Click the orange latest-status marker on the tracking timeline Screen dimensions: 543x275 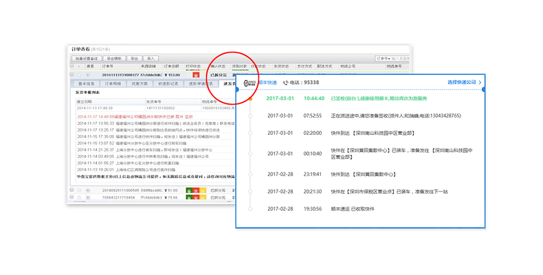251,98
